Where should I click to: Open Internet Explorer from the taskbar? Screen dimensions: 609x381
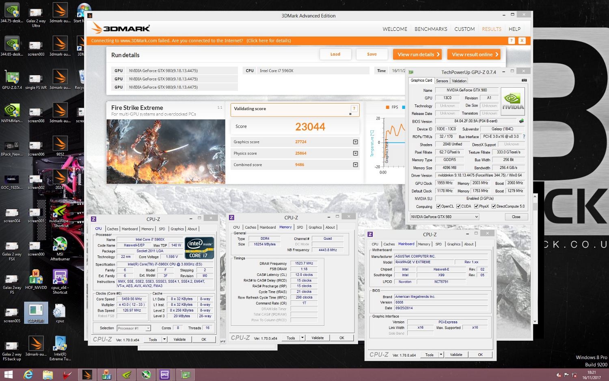(x=28, y=375)
